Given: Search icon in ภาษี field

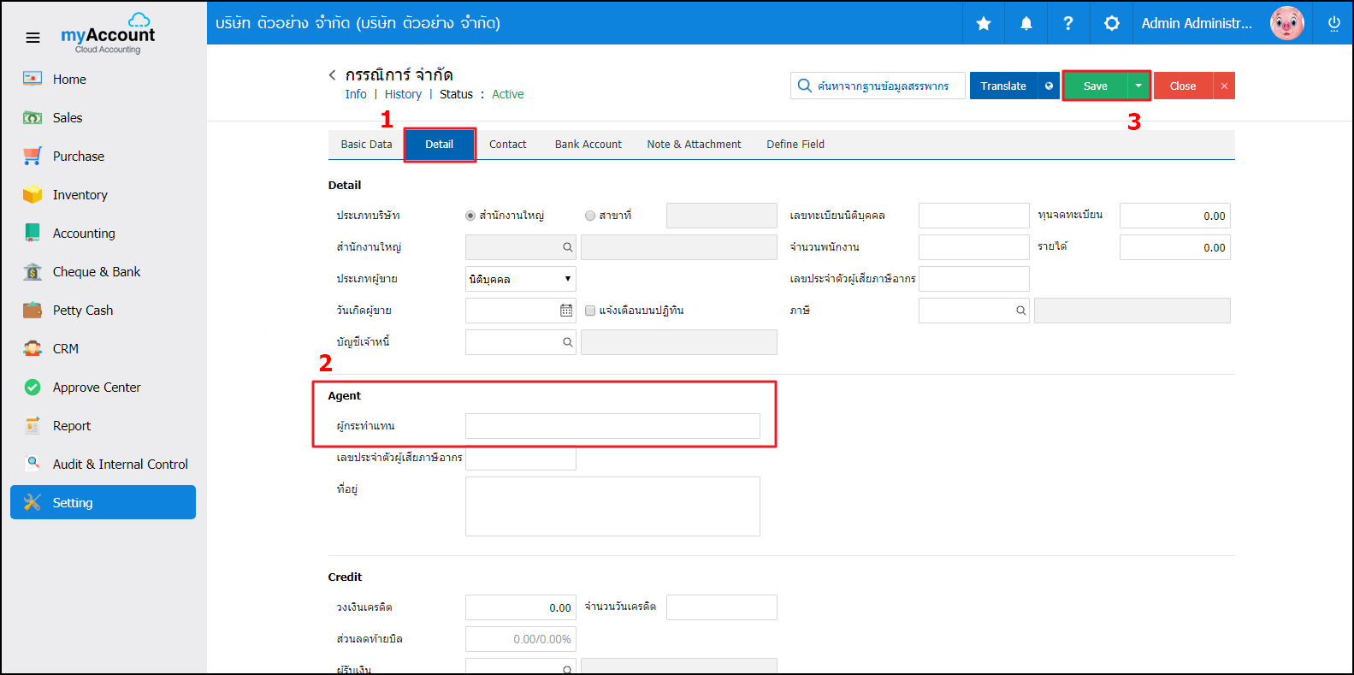Looking at the screenshot, I should (x=1020, y=311).
